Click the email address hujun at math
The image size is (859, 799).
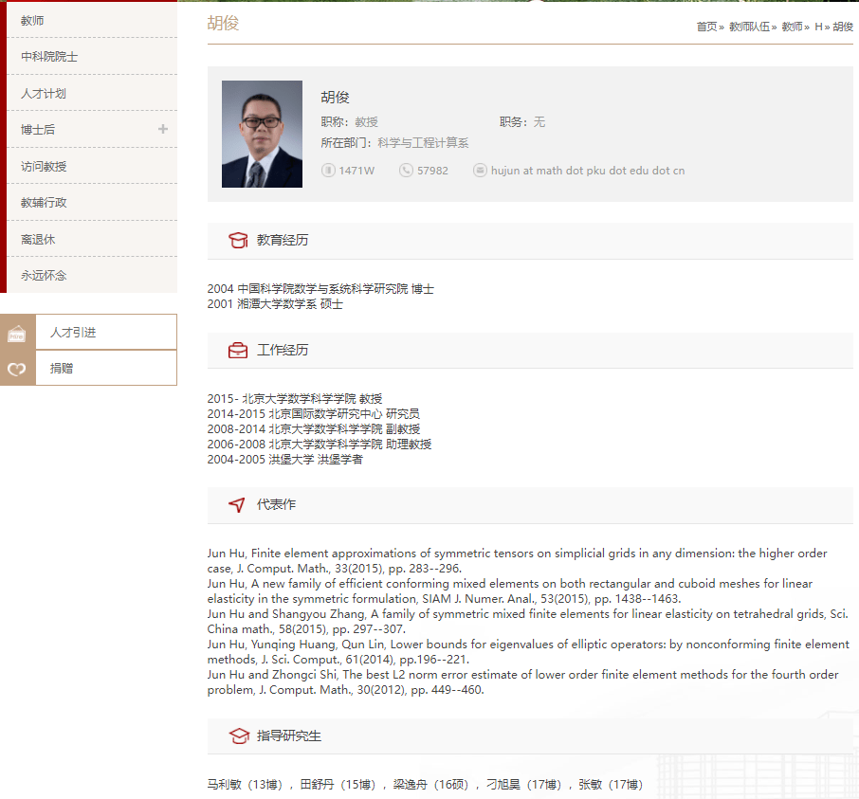click(x=588, y=171)
